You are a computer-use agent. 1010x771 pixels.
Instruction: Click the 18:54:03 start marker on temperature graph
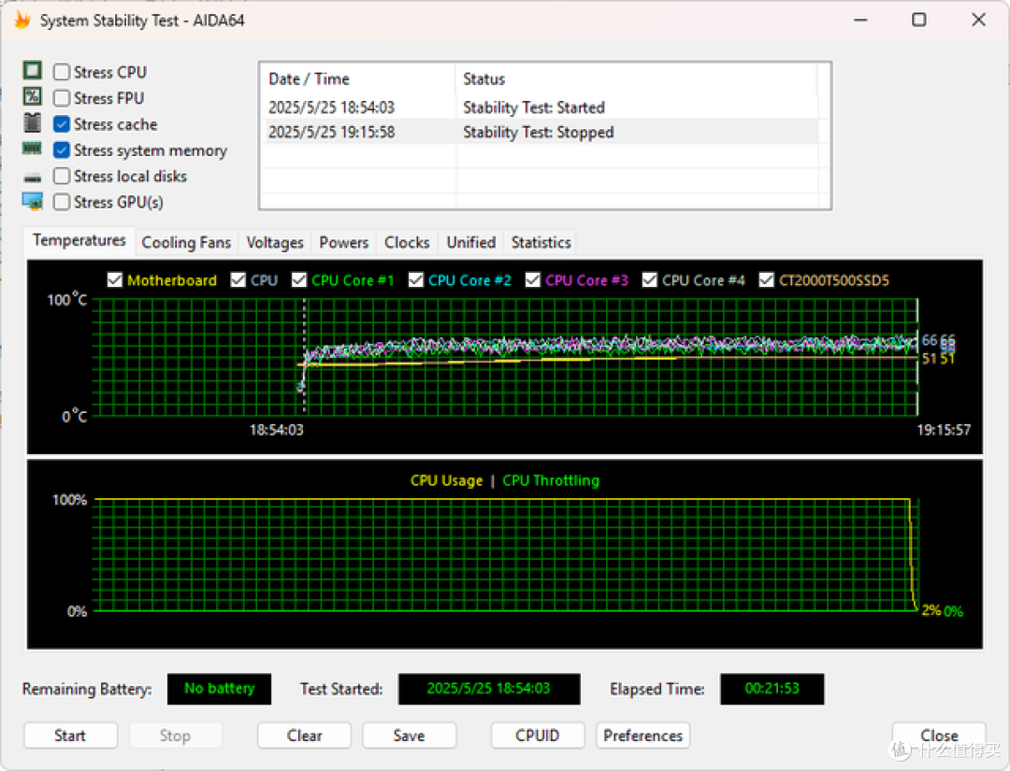[276, 430]
